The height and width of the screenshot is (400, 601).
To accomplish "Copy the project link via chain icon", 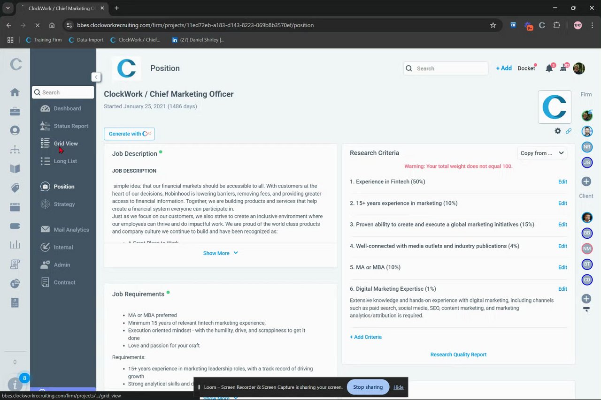I will (x=569, y=131).
